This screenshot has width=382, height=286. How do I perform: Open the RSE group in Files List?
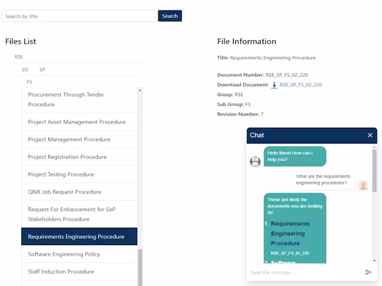[x=19, y=57]
